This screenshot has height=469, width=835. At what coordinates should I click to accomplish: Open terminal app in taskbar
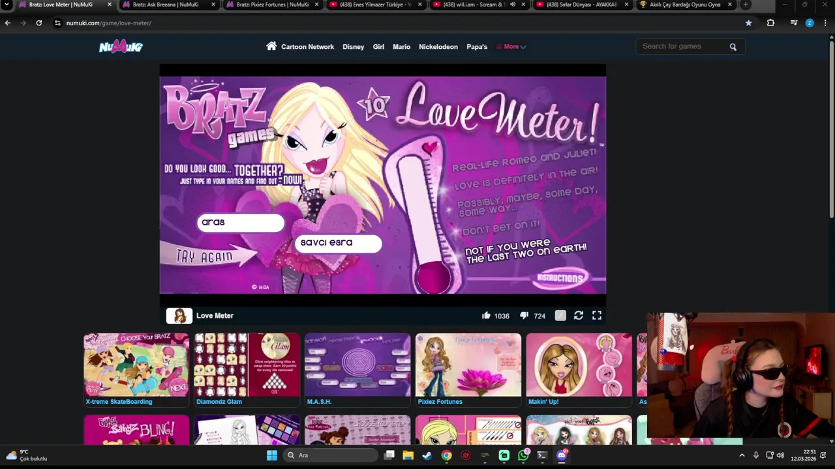click(x=542, y=455)
